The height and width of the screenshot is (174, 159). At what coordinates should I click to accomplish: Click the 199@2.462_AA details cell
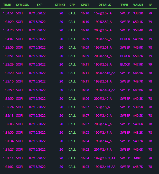tap(105, 158)
